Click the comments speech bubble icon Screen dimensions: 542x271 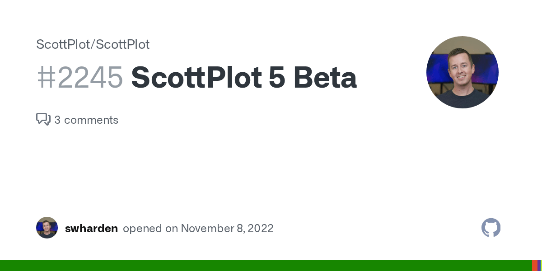click(x=43, y=119)
